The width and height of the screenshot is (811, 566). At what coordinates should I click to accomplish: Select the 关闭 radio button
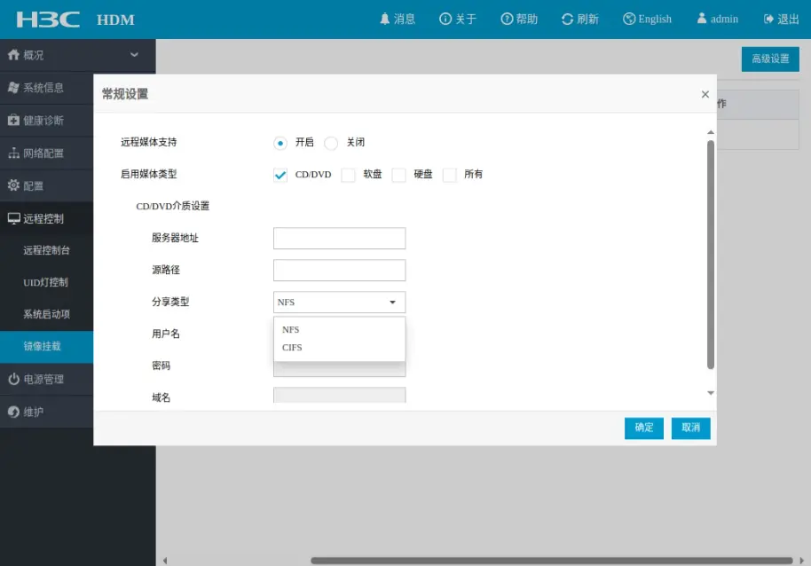click(331, 143)
